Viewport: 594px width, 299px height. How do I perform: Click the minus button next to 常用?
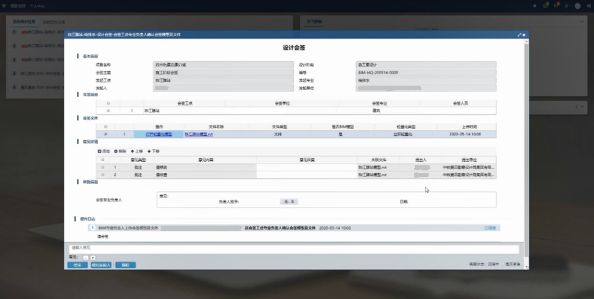(86, 258)
